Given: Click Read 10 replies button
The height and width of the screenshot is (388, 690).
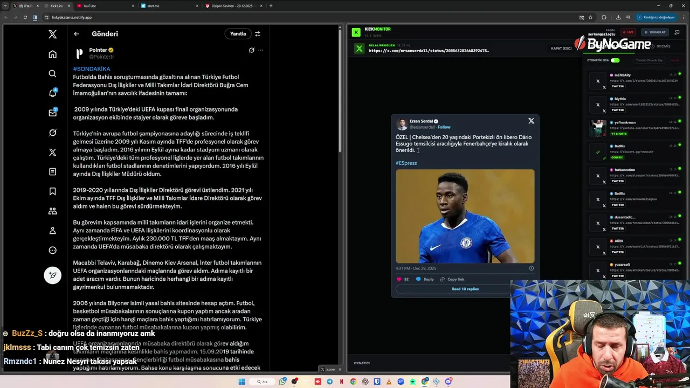Looking at the screenshot, I should click(x=465, y=289).
